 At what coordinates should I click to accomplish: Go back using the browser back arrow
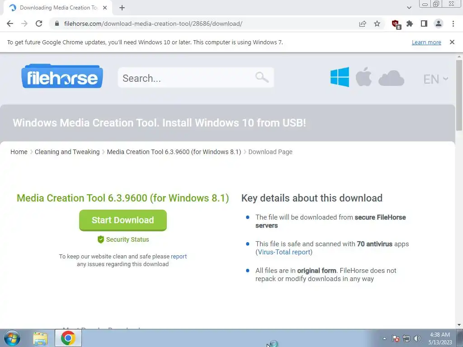tap(10, 23)
